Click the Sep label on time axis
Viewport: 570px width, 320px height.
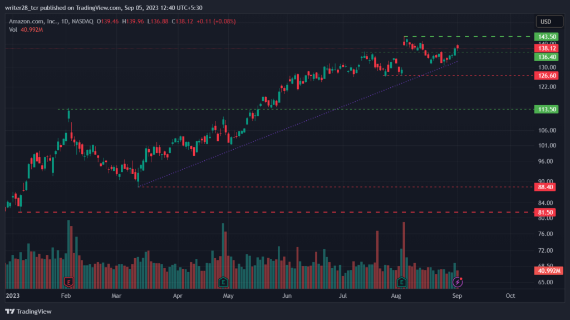[457, 296]
